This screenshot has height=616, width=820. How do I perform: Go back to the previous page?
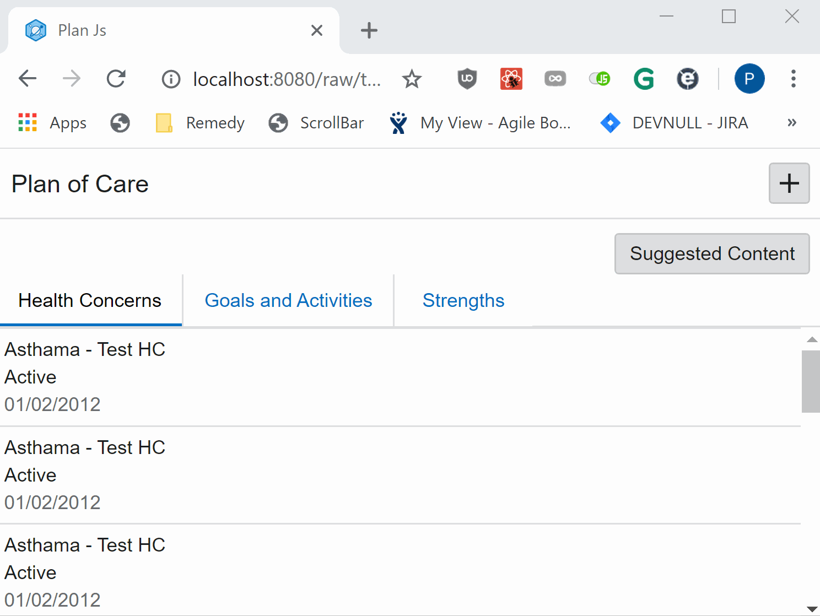(28, 79)
